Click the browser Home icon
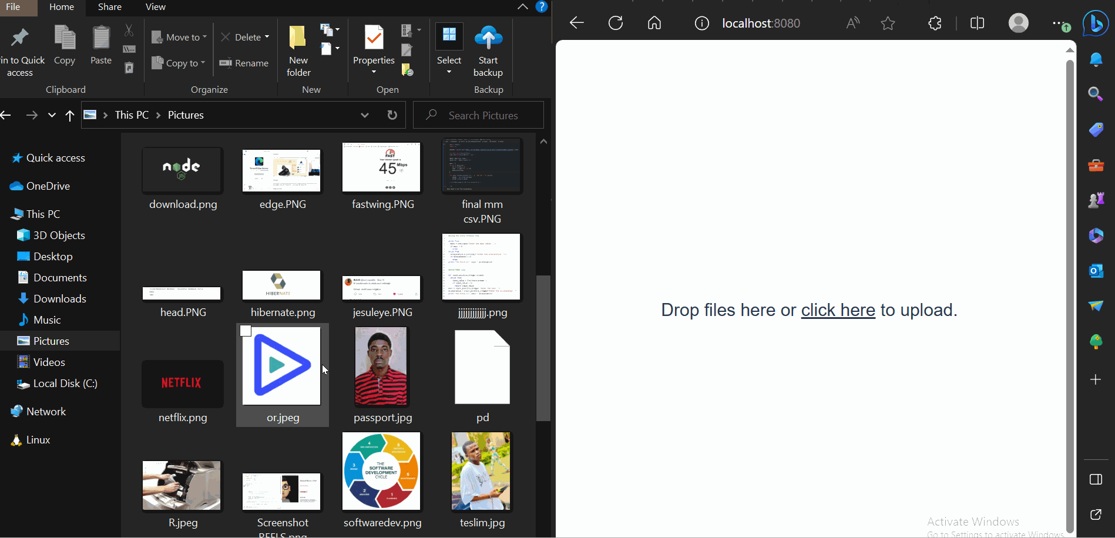 pyautogui.click(x=654, y=23)
